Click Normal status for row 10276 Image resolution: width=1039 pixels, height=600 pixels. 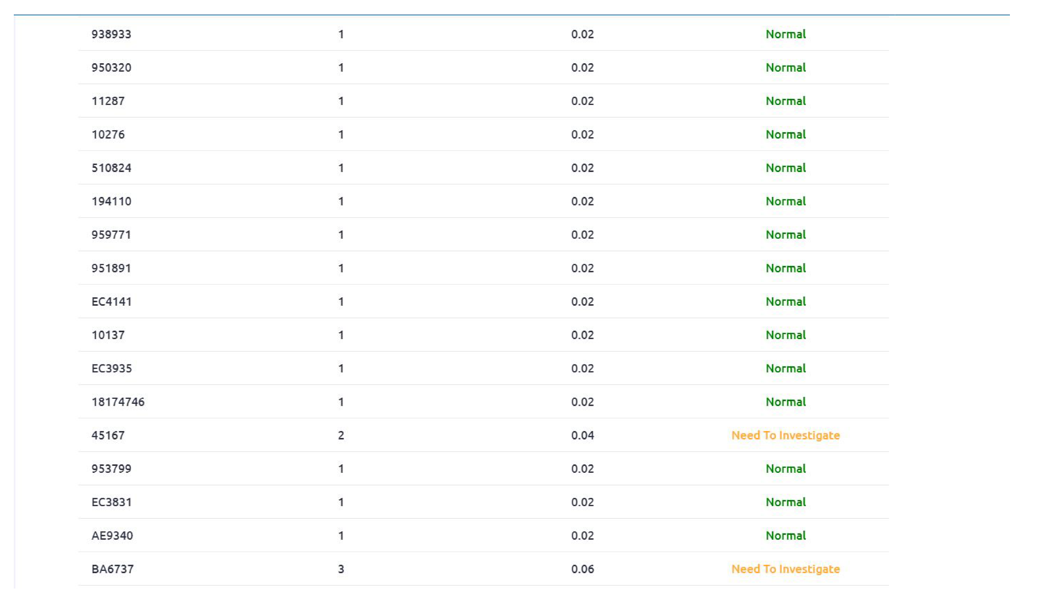[785, 134]
